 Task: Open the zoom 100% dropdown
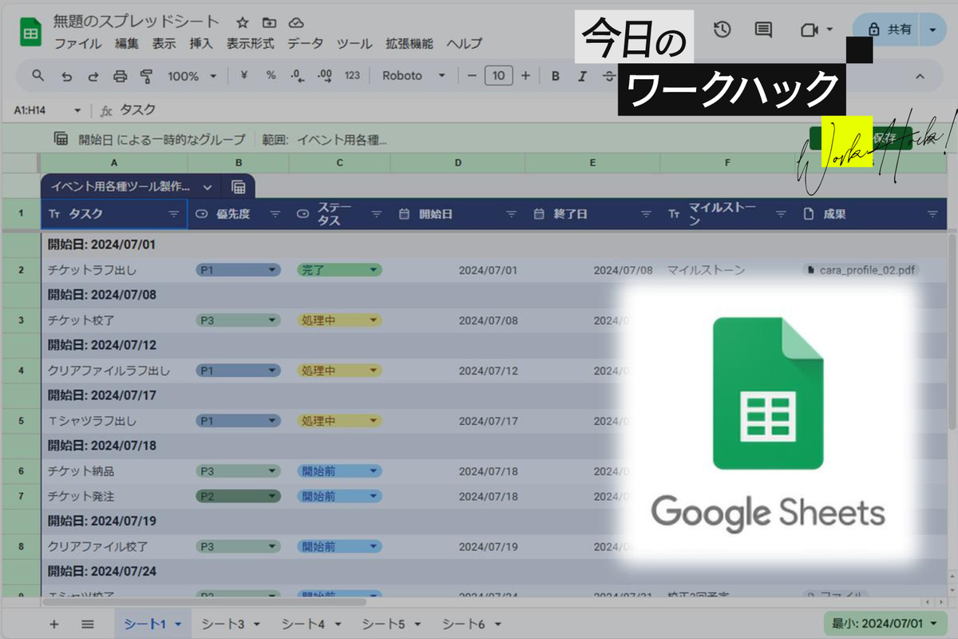(x=192, y=77)
